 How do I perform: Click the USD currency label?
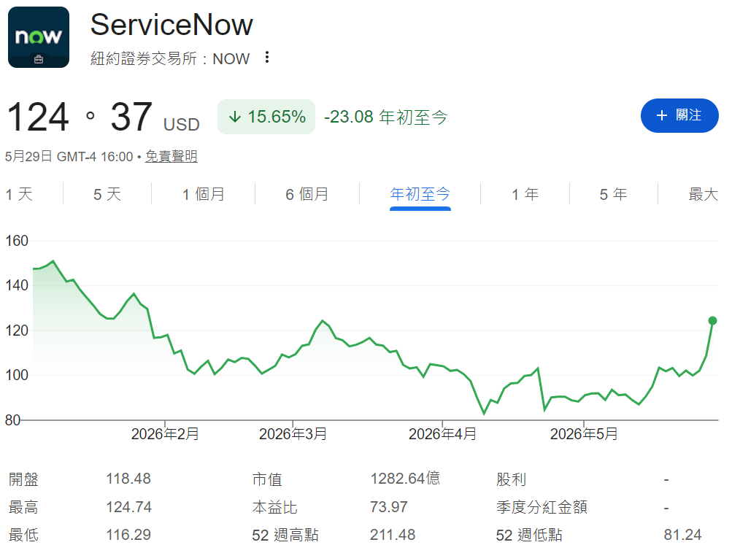click(182, 125)
